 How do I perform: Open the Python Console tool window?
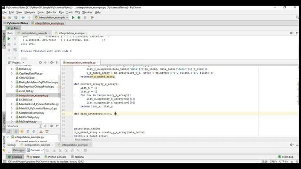(55, 157)
